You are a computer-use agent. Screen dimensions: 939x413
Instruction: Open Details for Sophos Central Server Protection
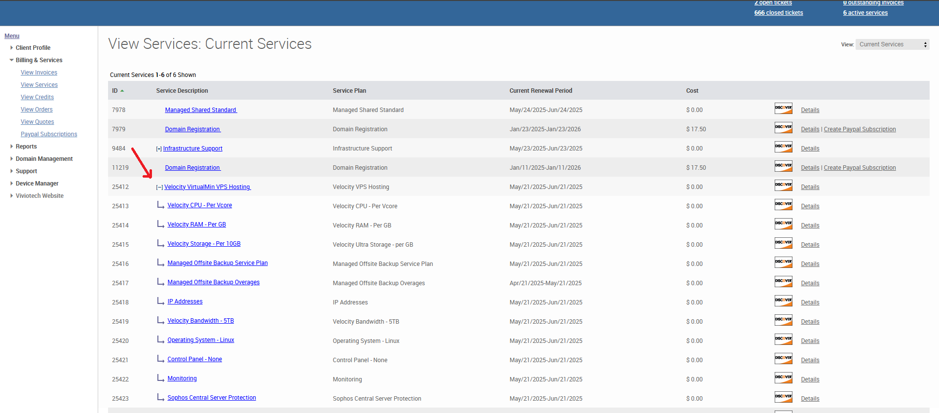tap(810, 399)
